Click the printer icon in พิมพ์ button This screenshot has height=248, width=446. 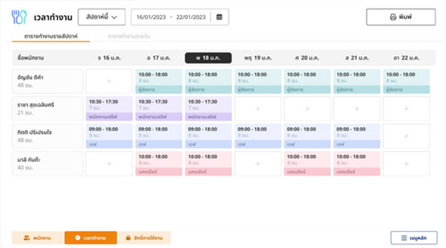tap(392, 17)
